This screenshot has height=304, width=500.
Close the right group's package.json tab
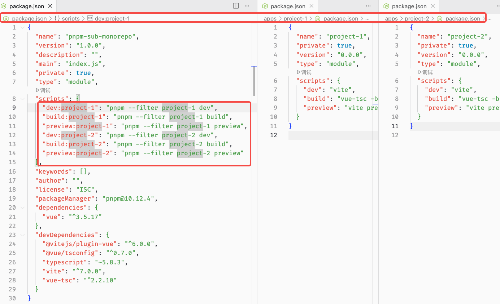(432, 6)
